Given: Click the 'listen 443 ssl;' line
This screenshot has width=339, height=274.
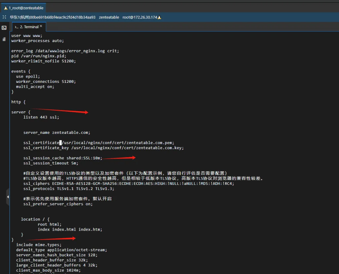Looking at the screenshot, I should coord(41,117).
